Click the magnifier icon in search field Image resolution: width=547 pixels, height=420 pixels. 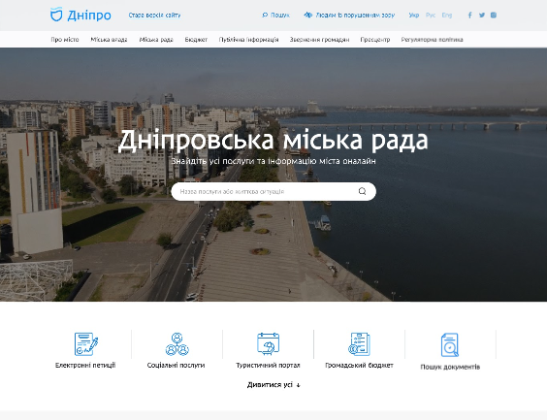click(x=362, y=191)
